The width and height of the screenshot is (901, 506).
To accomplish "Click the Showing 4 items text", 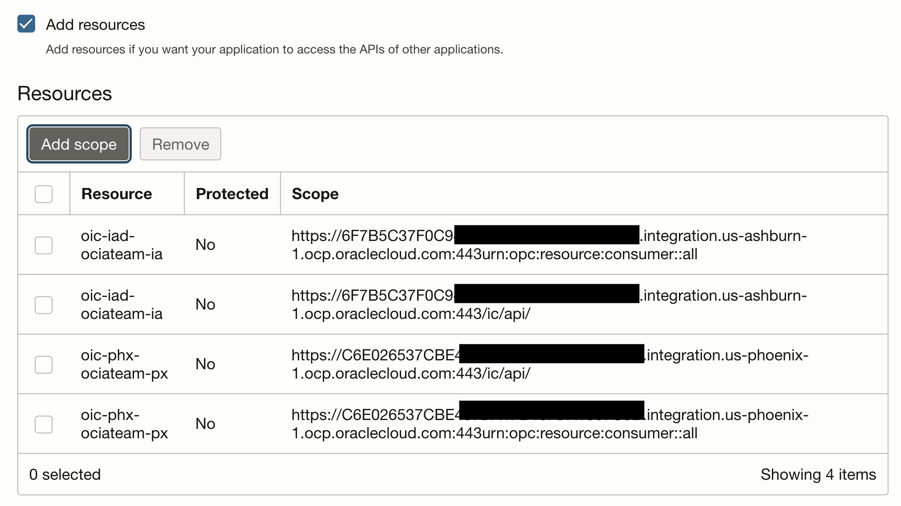I will click(818, 475).
